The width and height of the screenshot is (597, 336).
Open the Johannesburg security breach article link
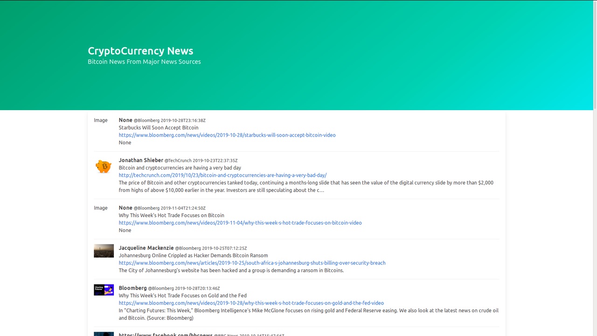pos(252,263)
